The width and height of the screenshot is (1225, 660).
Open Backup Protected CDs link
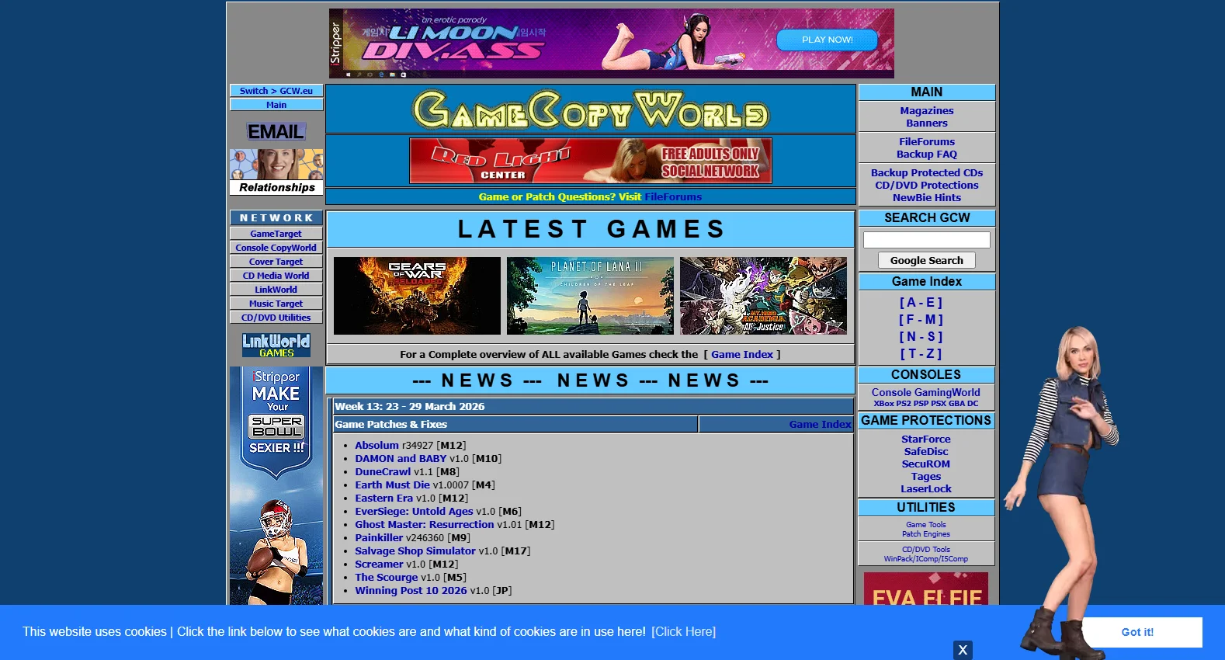(x=927, y=173)
